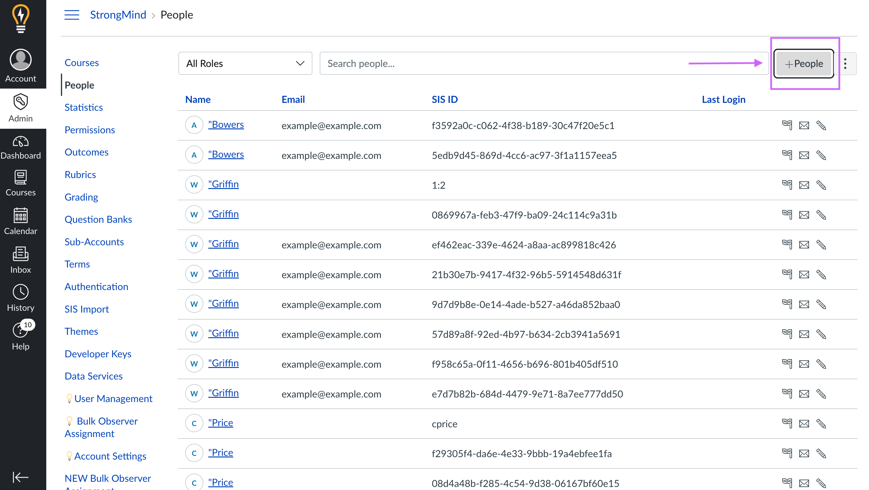Send message to Griffin with SIS ID e7d7b82b
Image resolution: width=869 pixels, height=490 pixels.
[804, 394]
